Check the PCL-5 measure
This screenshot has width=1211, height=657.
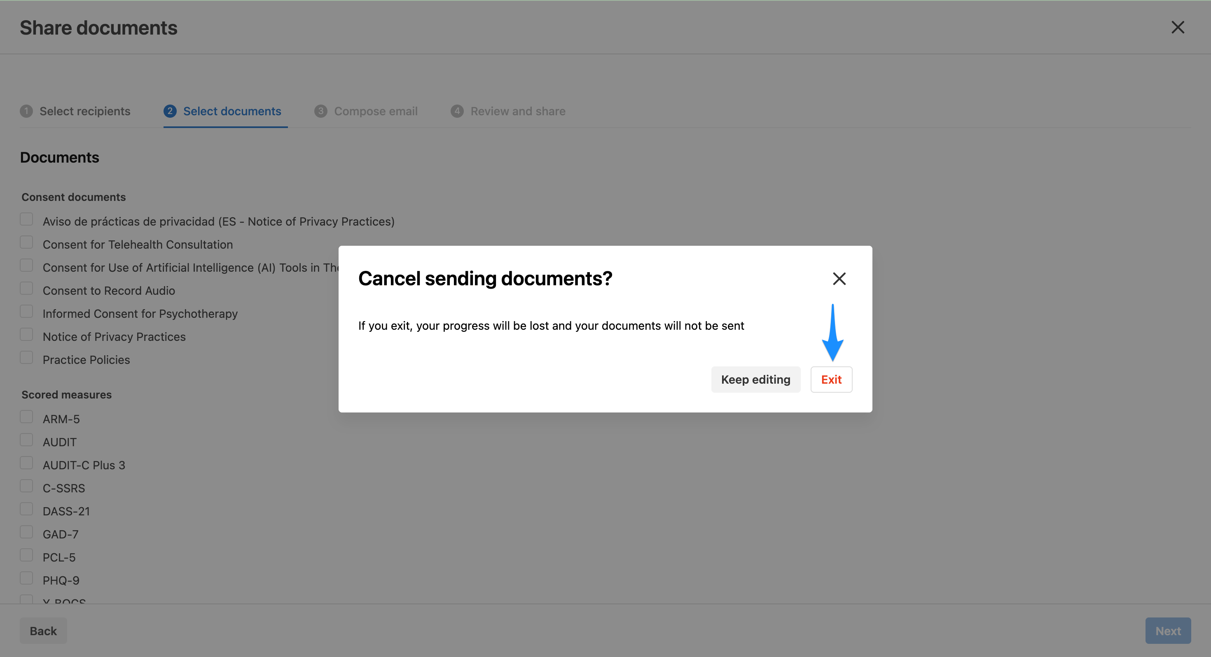(26, 555)
